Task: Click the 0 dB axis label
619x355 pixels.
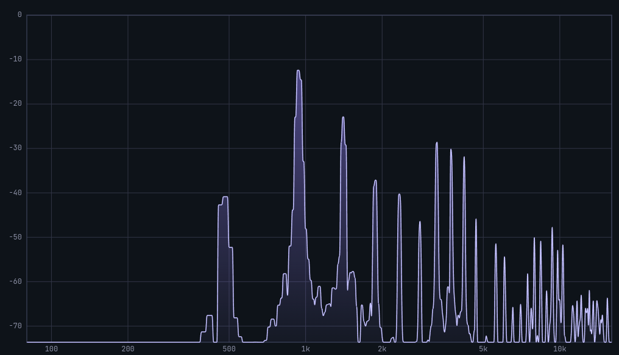Action: [x=19, y=15]
